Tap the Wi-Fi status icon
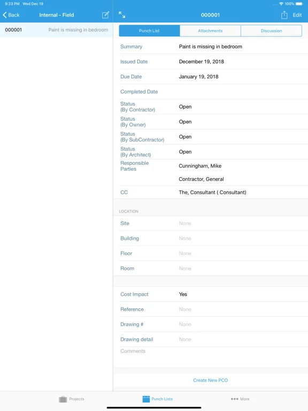 coord(281,4)
